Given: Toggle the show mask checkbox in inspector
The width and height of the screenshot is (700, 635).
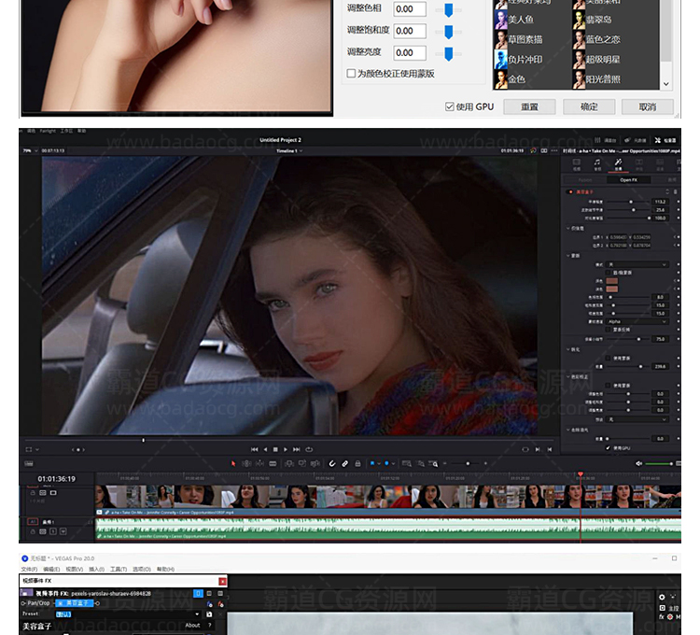Looking at the screenshot, I should click(x=608, y=273).
